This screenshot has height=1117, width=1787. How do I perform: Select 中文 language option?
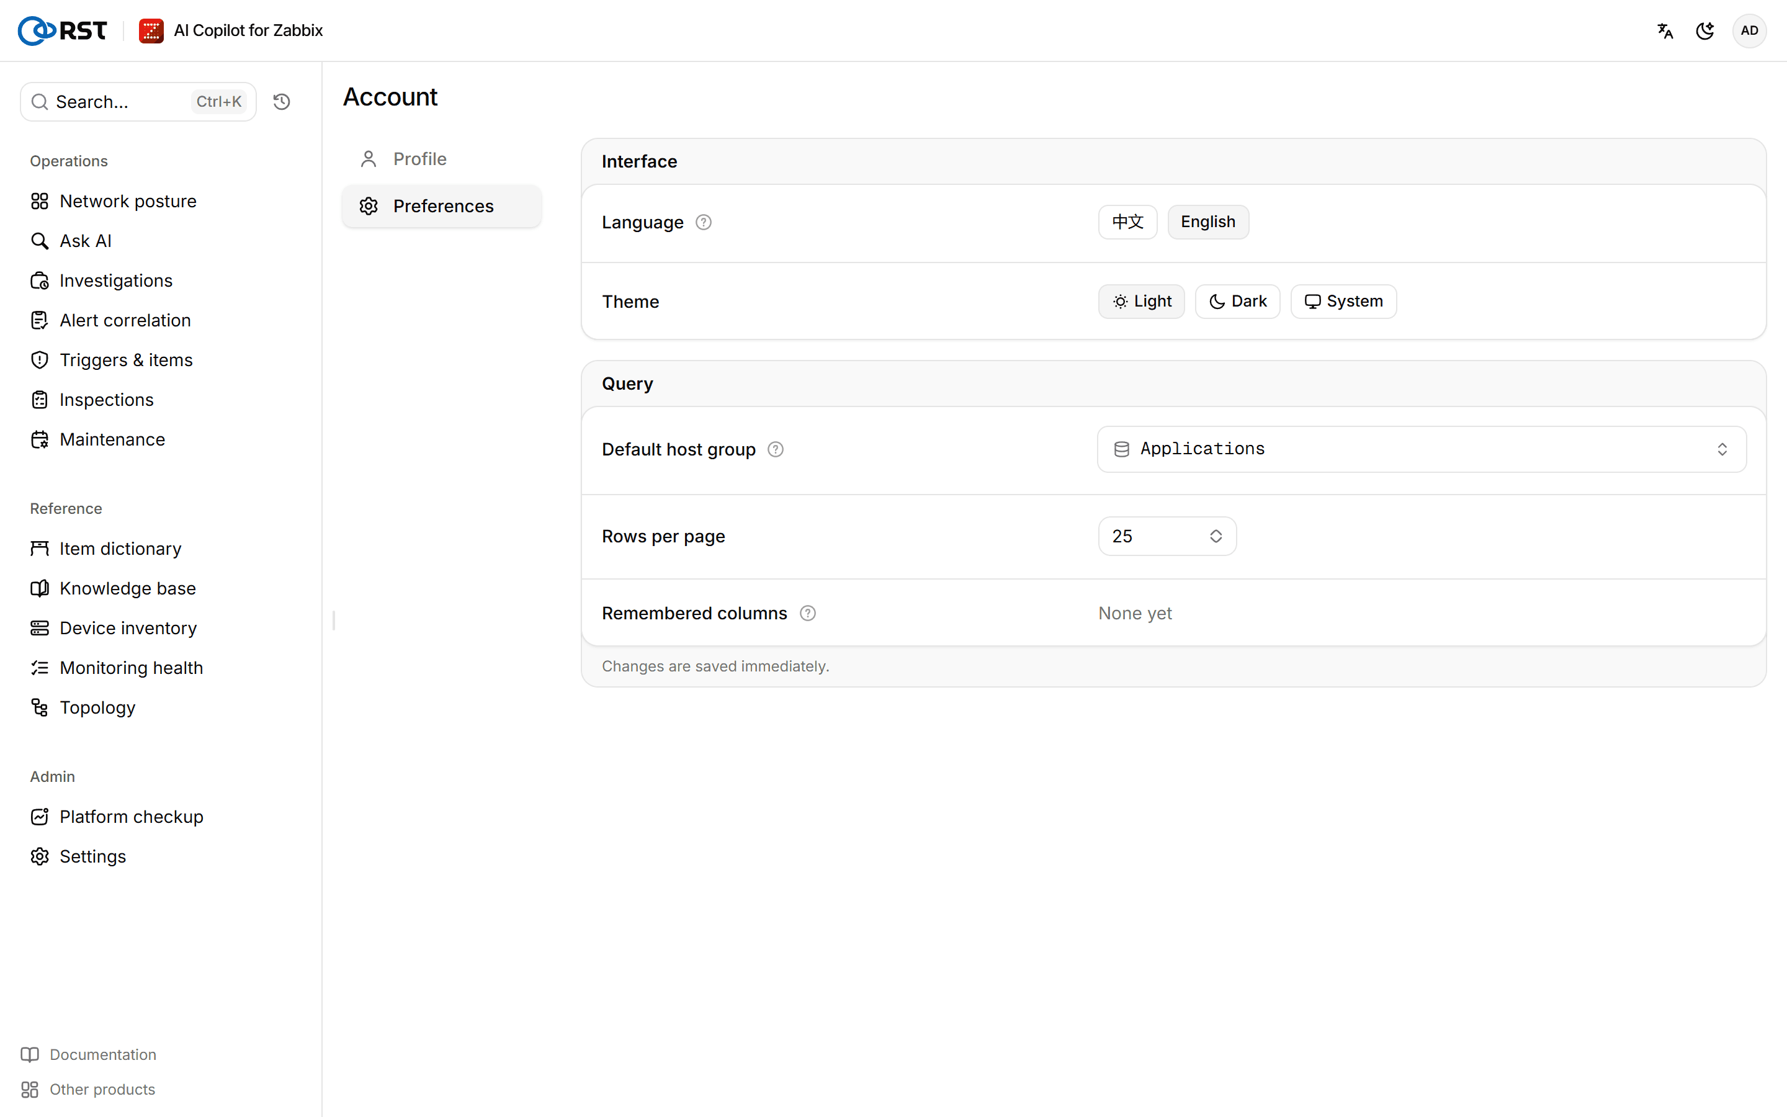pos(1127,222)
